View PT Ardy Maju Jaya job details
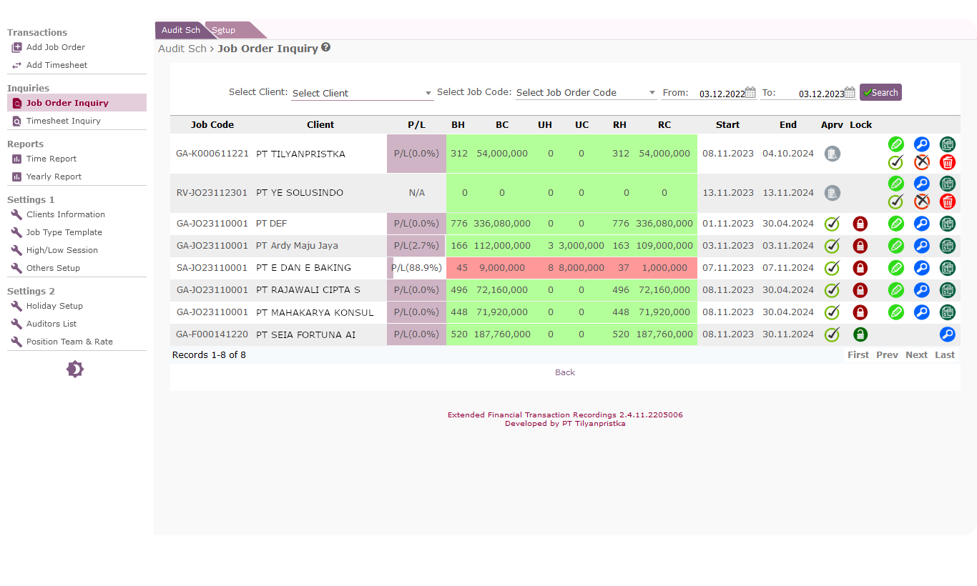Screen dimensions: 977x586 click(x=922, y=246)
